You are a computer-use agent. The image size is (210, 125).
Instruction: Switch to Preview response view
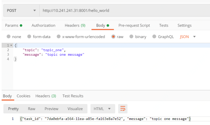(x=52, y=109)
